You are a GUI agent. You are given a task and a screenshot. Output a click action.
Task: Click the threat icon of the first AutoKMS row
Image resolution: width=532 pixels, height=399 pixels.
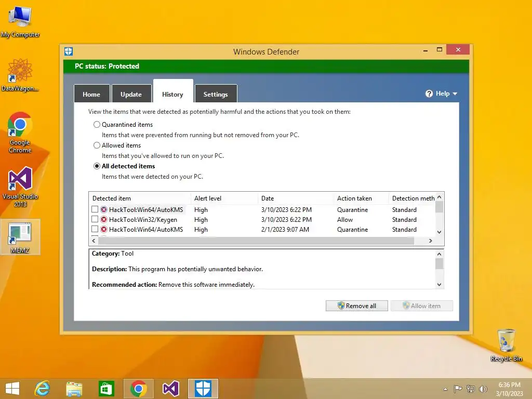(x=104, y=209)
